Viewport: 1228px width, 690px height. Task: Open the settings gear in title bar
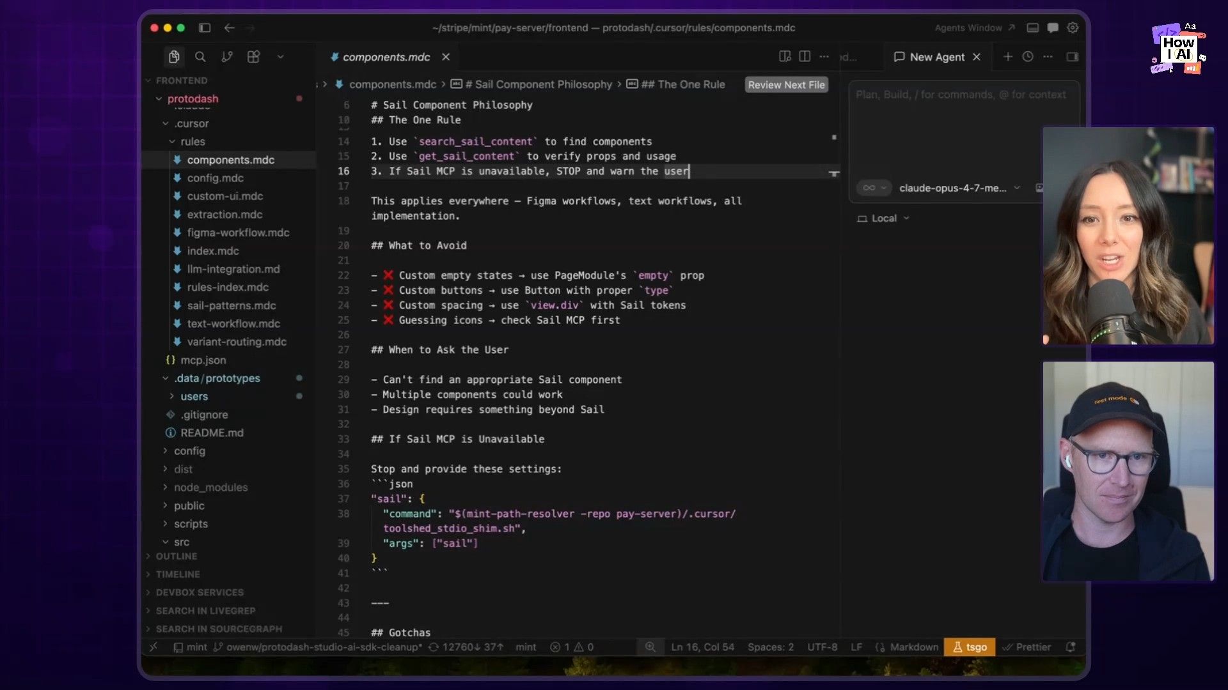(1073, 27)
